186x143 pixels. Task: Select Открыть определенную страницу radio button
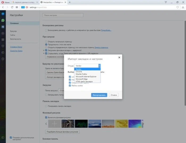(x=46, y=47)
